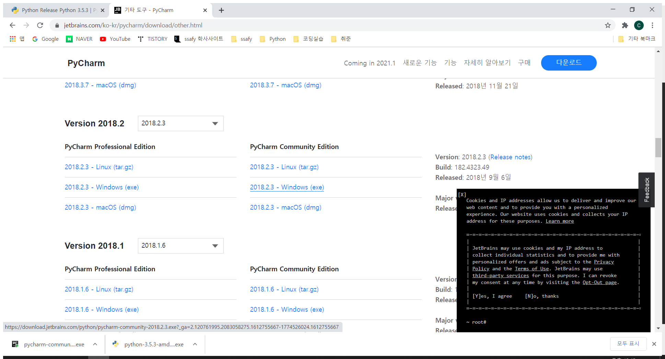Download Community 2018.2.3 Linux tar.gz
665x359 pixels.
pos(284,167)
